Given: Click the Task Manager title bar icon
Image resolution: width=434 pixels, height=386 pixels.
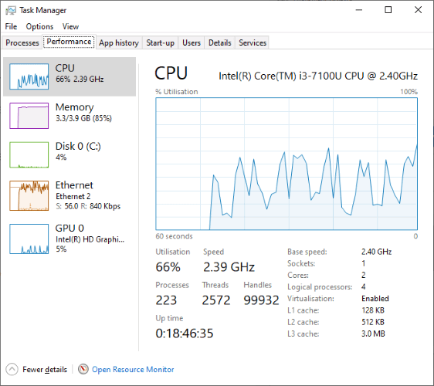Looking at the screenshot, I should pos(11,11).
